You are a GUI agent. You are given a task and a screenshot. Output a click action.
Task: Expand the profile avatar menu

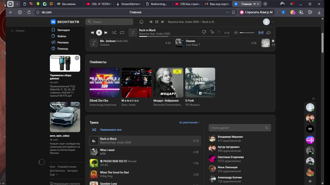[268, 22]
